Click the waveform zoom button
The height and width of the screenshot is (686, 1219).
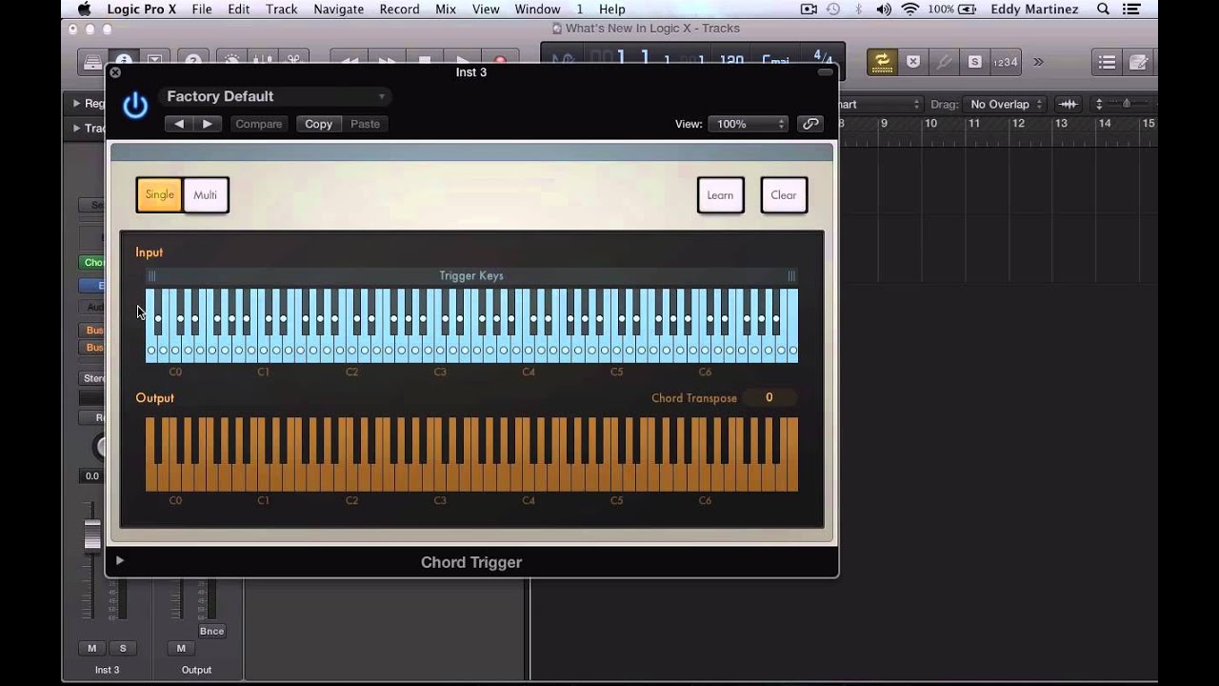1069,104
